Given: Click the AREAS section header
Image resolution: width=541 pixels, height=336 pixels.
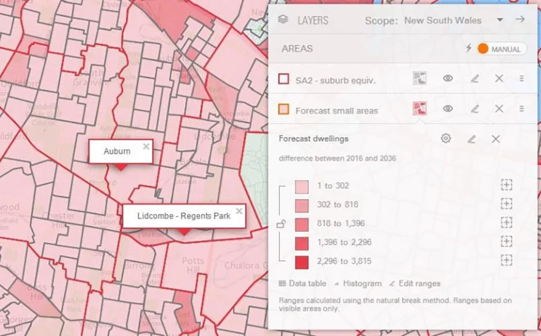Looking at the screenshot, I should click(x=297, y=48).
